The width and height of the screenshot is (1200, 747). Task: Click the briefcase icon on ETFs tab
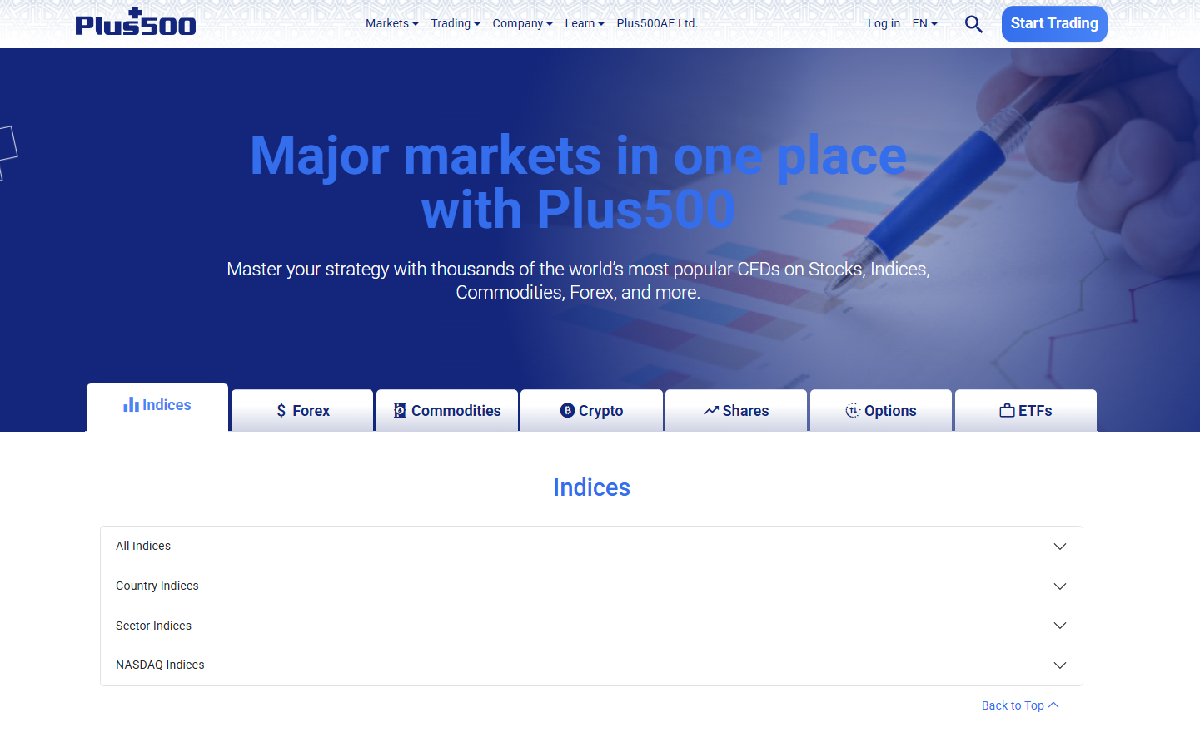tap(1007, 411)
